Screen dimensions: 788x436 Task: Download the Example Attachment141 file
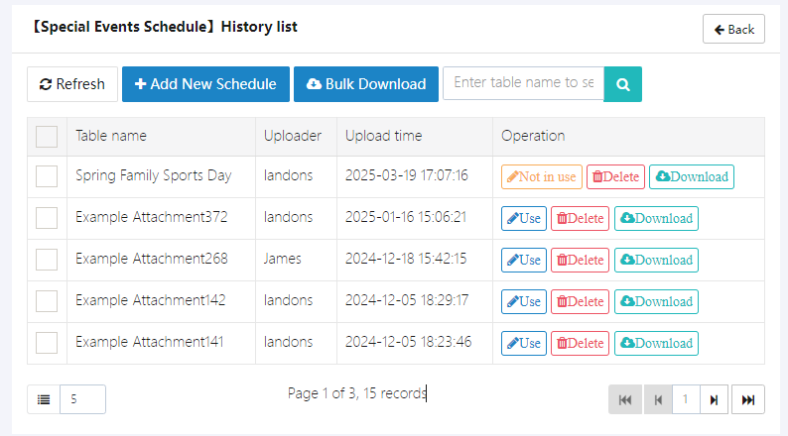tap(656, 344)
